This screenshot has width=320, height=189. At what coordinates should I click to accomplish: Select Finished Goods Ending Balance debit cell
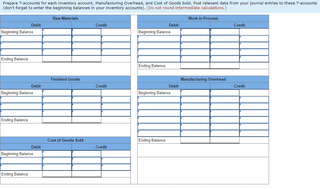57,120
